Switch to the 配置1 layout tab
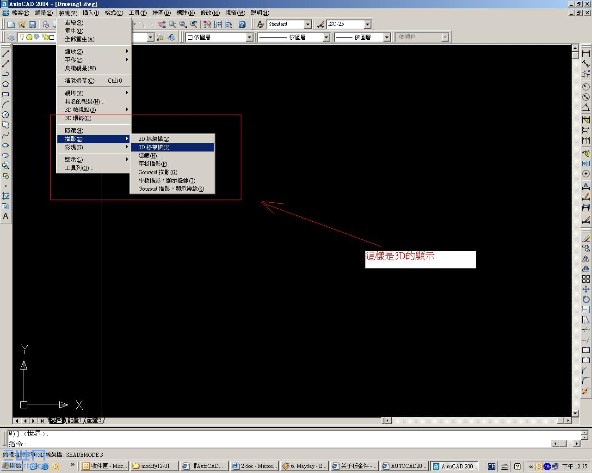592x473 pixels. (x=74, y=420)
